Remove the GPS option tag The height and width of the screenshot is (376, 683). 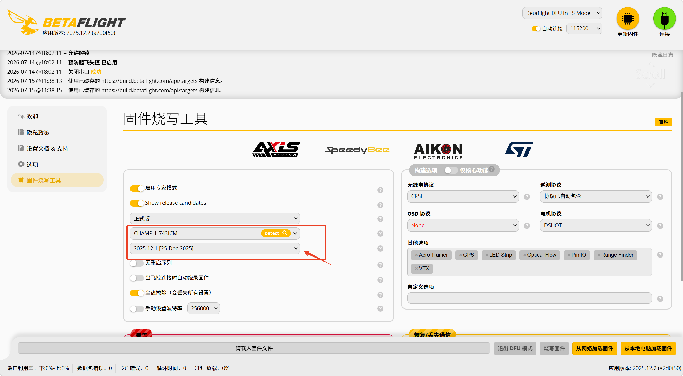click(x=460, y=255)
